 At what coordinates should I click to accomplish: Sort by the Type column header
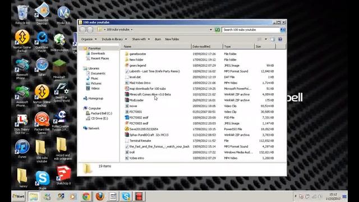tap(238, 47)
